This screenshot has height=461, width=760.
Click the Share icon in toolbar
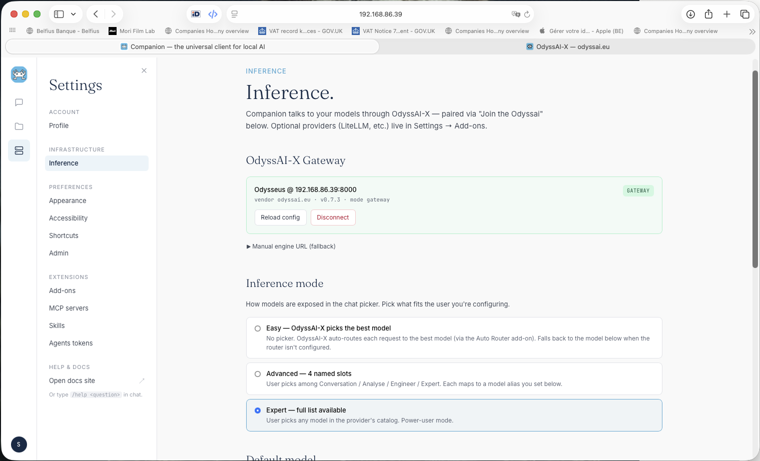[708, 14]
